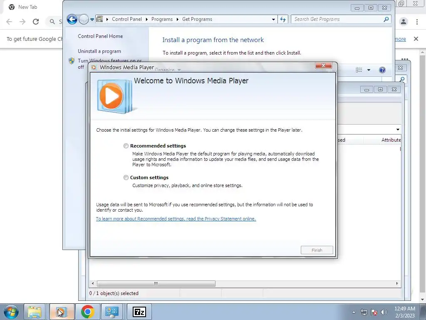Open Control Panel taskbar button
Image resolution: width=426 pixels, height=320 pixels.
pyautogui.click(x=112, y=312)
